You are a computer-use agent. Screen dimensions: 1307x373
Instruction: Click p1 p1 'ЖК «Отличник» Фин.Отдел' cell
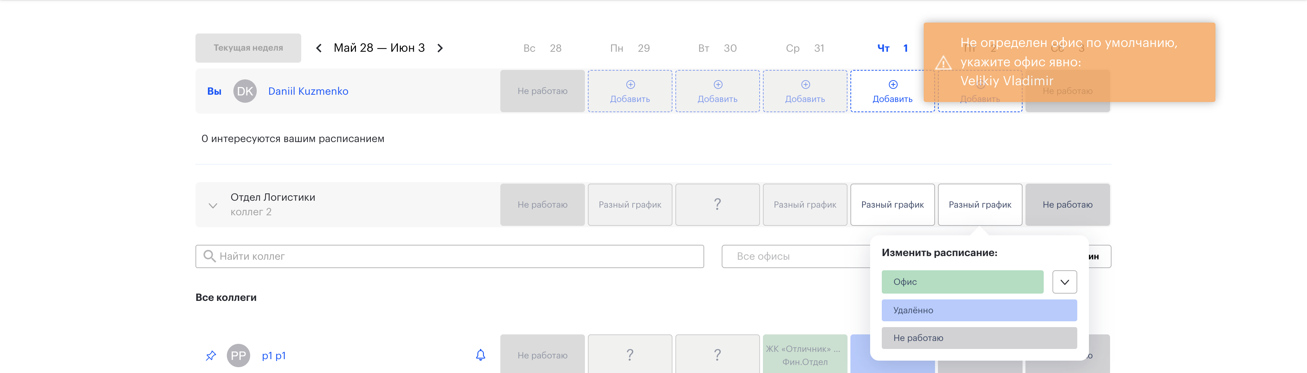(x=805, y=354)
